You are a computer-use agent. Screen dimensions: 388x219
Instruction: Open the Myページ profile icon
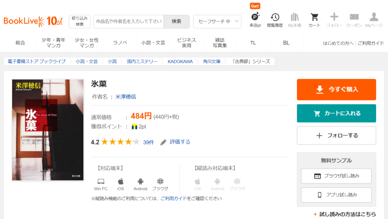point(374,17)
